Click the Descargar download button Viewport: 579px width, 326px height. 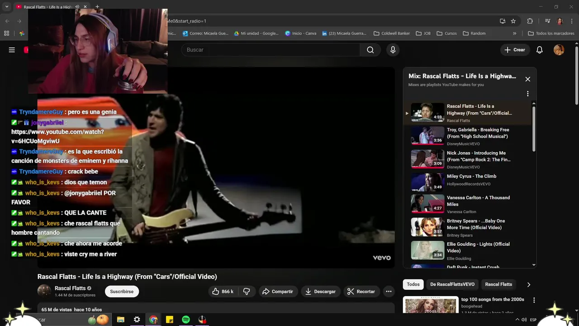tap(320, 292)
